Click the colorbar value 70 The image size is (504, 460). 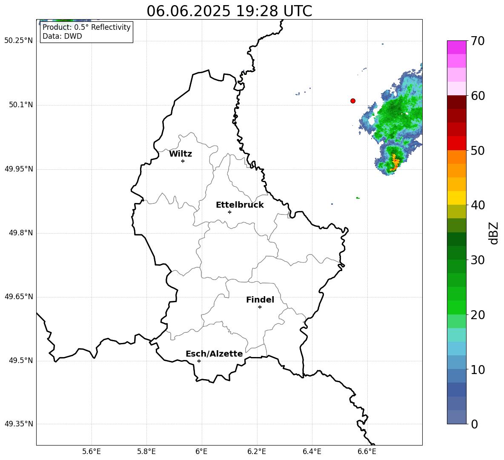[478, 41]
